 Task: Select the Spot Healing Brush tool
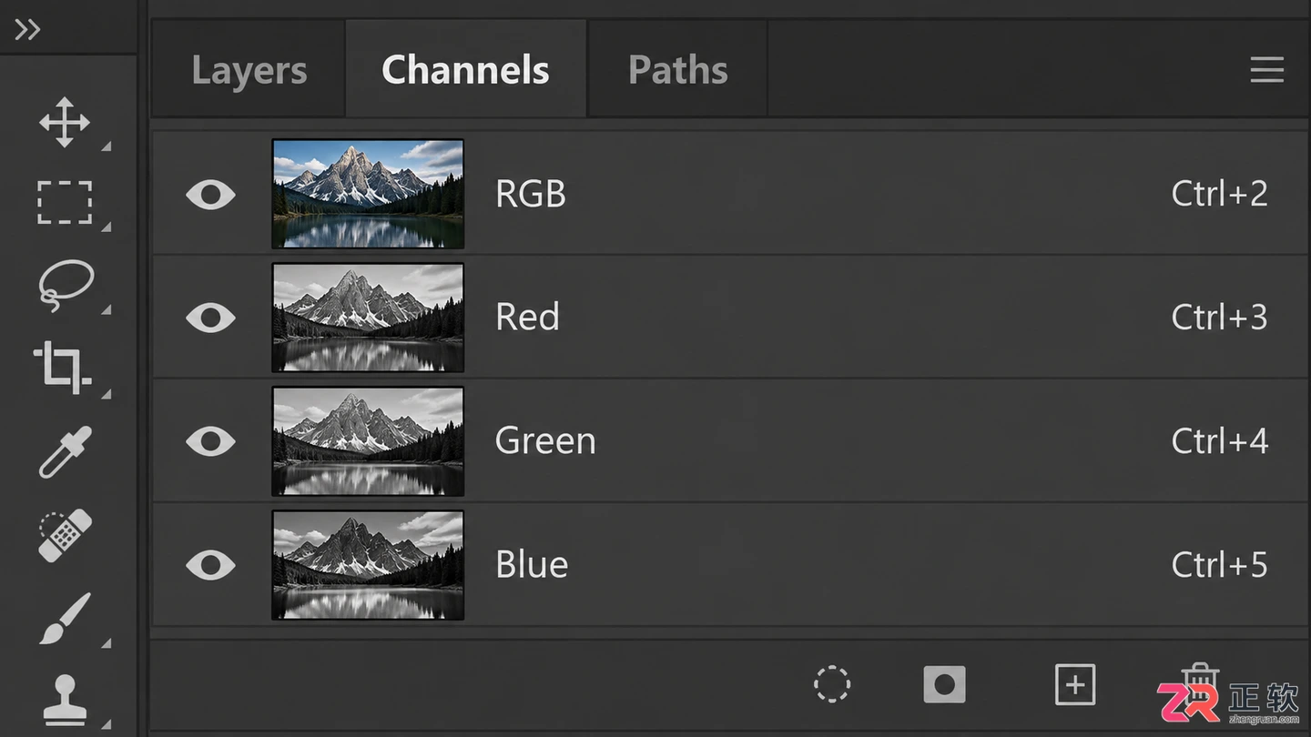[x=66, y=535]
